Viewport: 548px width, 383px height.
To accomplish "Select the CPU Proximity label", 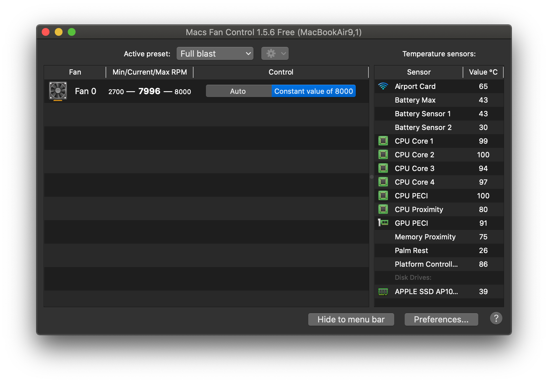I will [419, 209].
